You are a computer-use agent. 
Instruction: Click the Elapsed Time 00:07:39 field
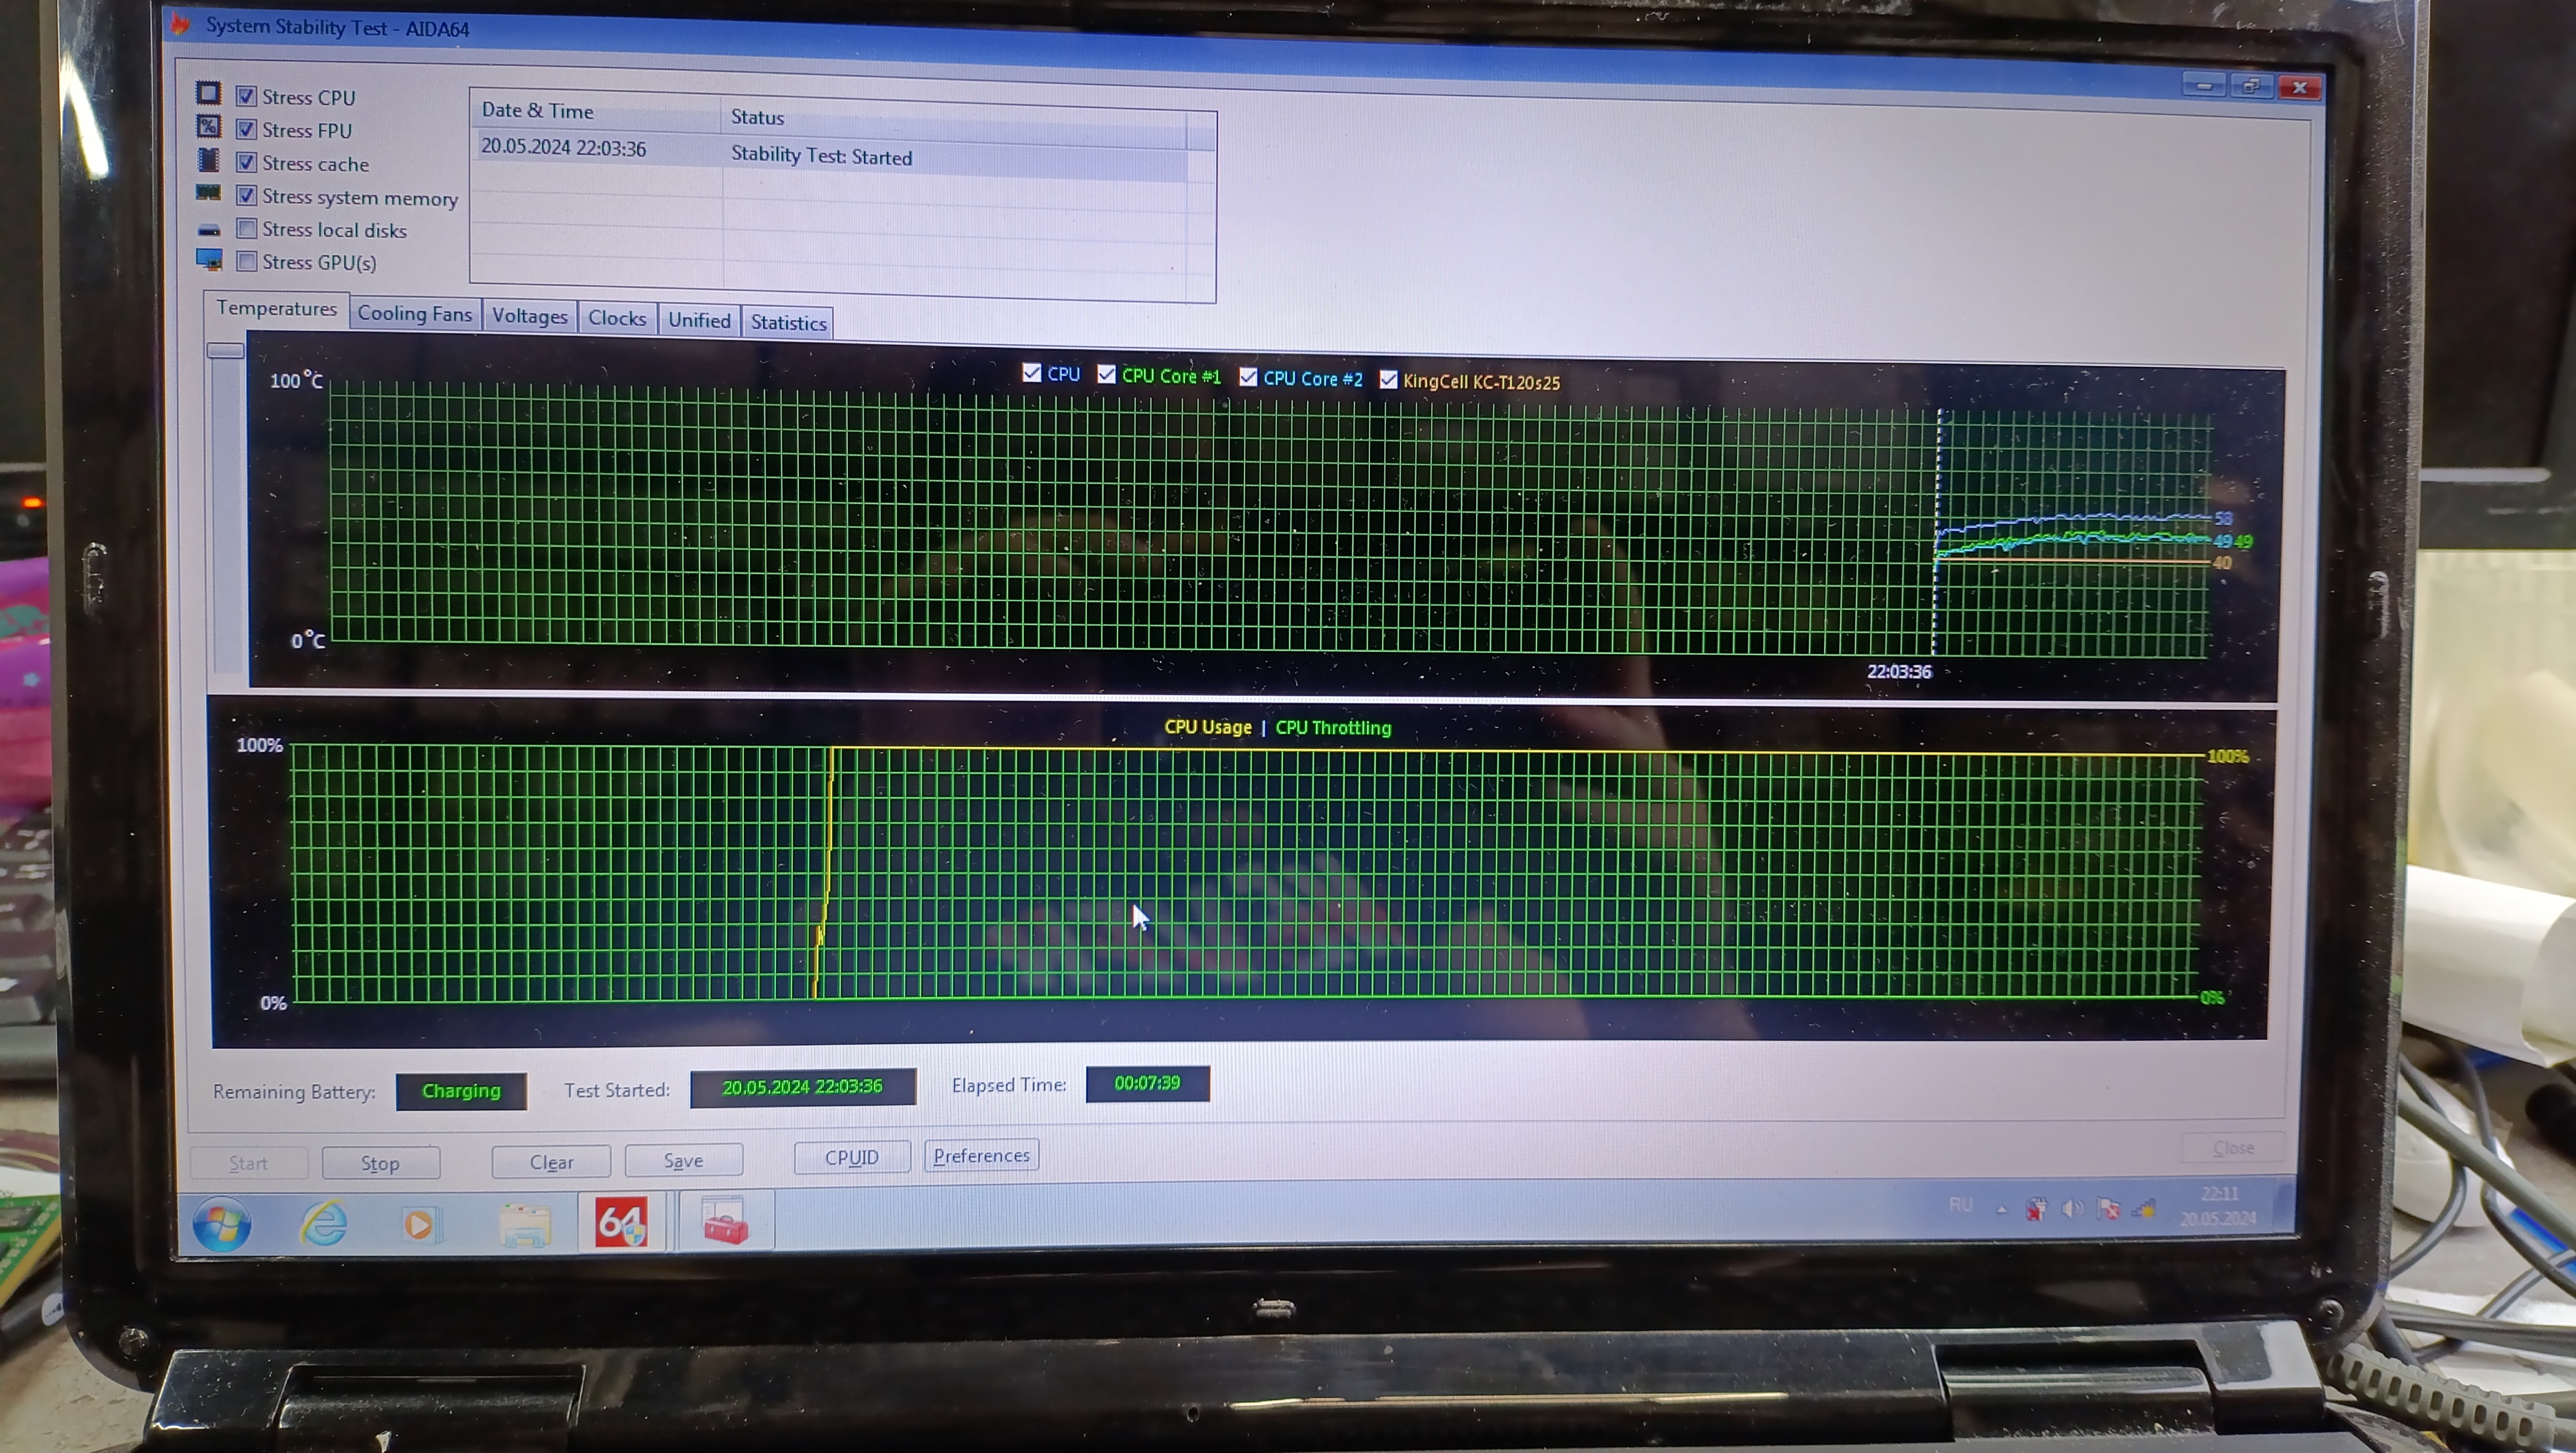click(x=1147, y=1083)
